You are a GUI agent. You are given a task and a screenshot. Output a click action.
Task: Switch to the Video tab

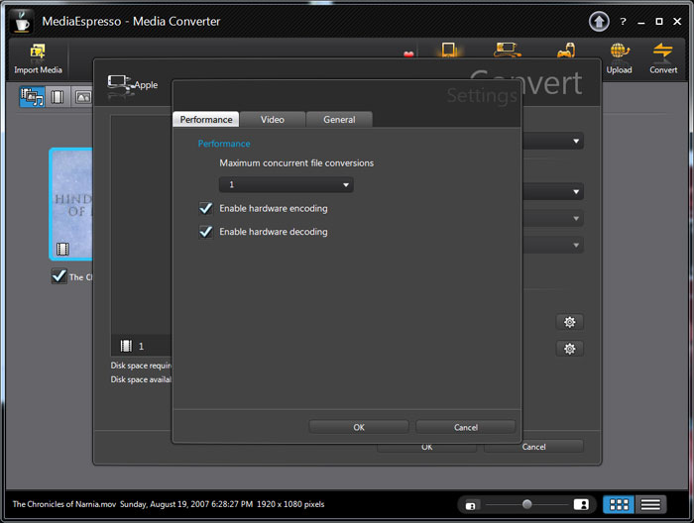tap(273, 120)
